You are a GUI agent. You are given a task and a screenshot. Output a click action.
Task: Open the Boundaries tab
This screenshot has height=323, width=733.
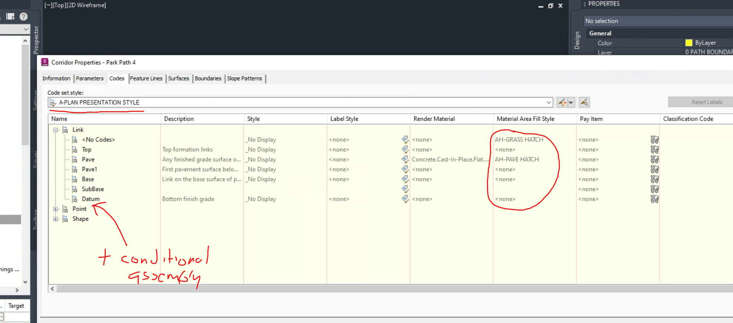208,79
